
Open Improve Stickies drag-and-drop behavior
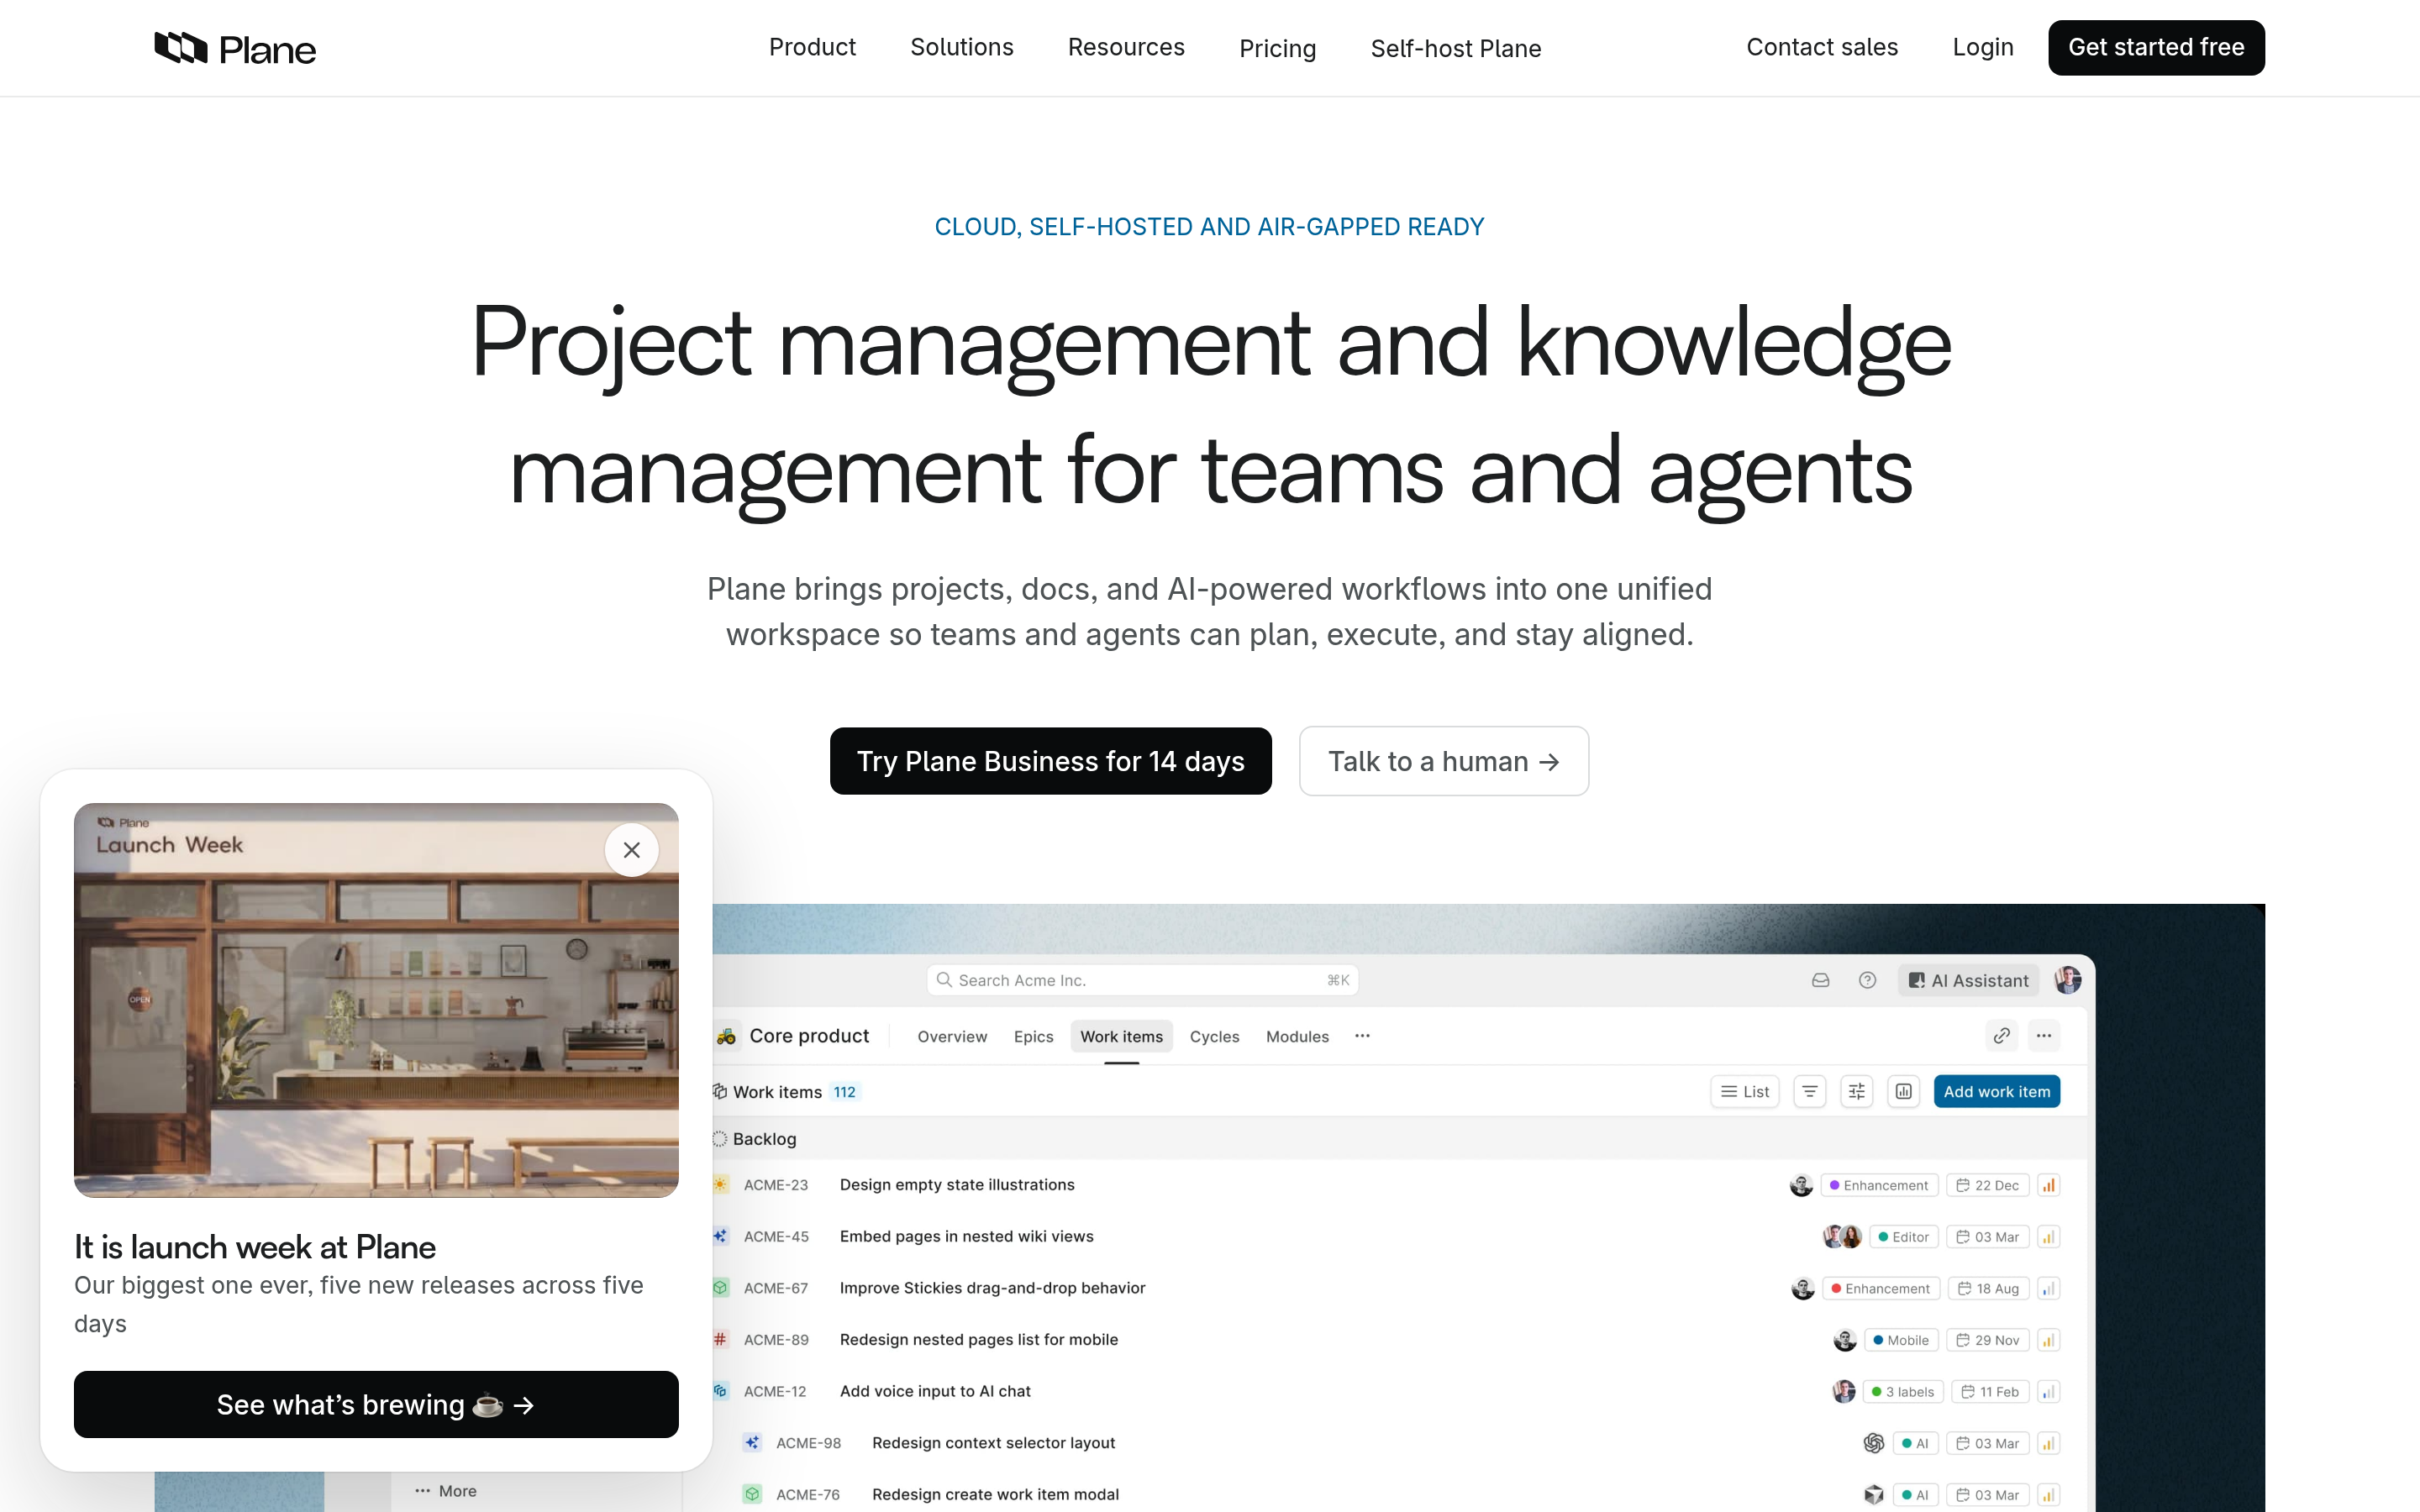point(992,1288)
